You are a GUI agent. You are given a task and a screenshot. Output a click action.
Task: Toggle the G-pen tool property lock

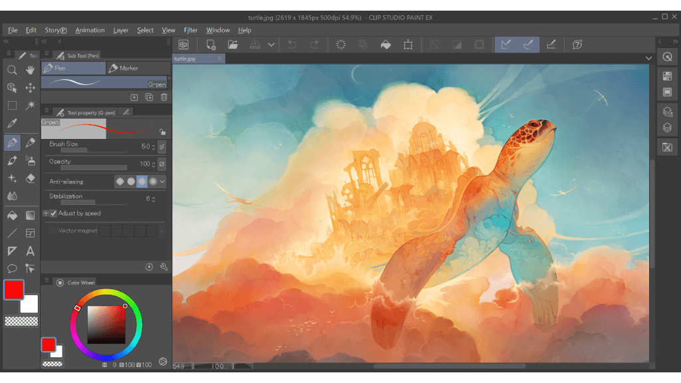tap(162, 132)
